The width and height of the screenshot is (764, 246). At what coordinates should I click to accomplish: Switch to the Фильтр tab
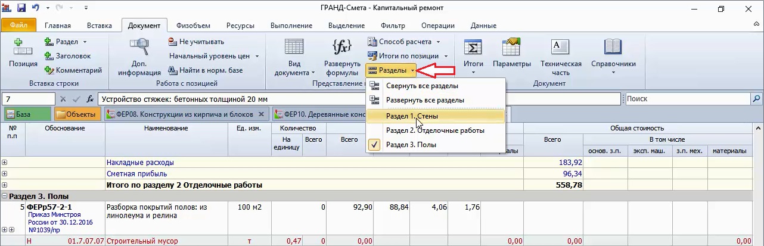[x=392, y=26]
